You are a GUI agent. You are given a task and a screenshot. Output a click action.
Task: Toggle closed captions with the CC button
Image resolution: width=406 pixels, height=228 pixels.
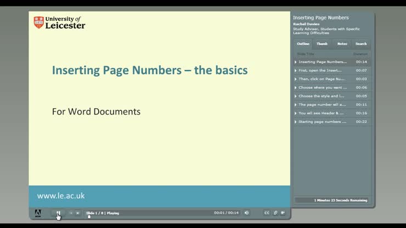(x=267, y=213)
